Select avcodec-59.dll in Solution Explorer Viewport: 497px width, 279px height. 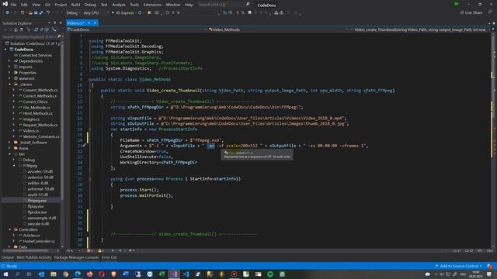[40, 171]
